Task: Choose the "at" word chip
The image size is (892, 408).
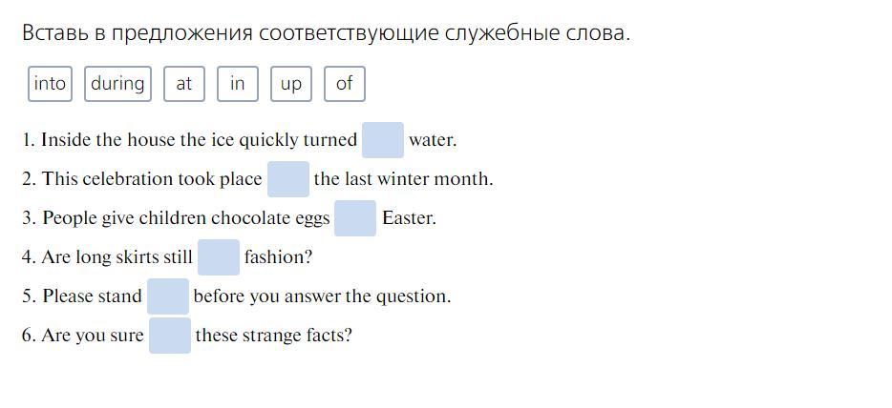Action: [184, 84]
